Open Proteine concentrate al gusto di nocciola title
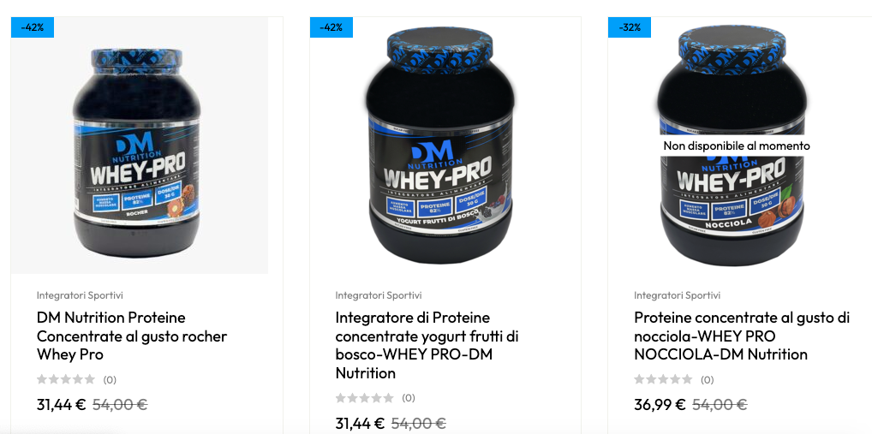Screen dimensions: 872x434 coord(742,336)
